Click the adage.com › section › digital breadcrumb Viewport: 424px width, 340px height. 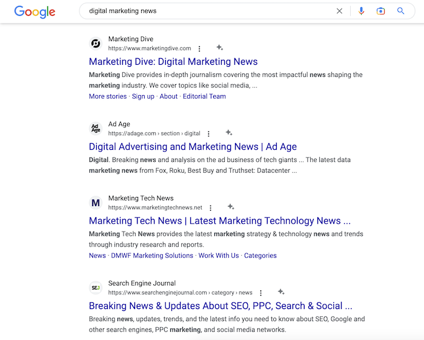pos(154,133)
